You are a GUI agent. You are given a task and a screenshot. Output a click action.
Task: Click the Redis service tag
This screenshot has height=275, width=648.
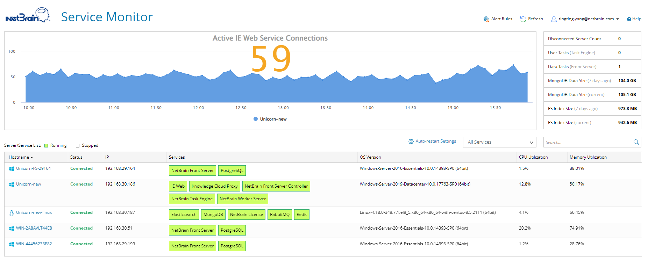302,215
